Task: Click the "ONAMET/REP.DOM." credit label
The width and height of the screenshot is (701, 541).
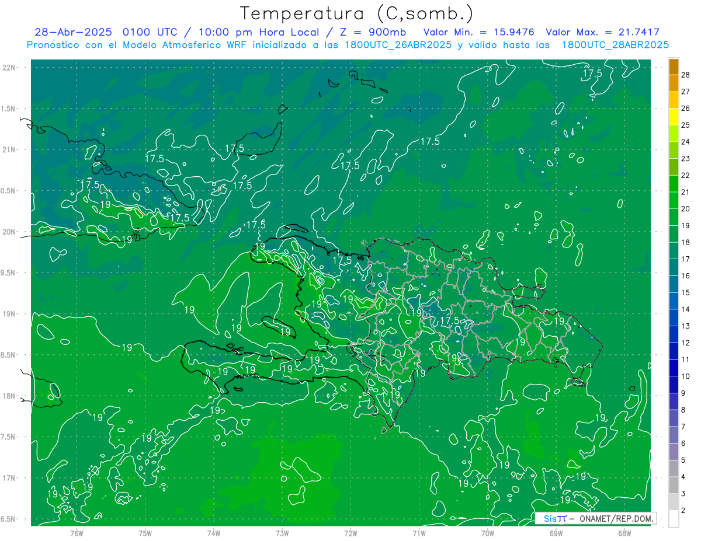Action: tap(617, 518)
